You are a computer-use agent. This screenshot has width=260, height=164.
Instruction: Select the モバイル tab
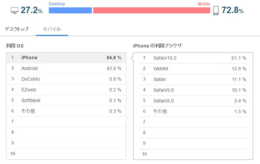click(52, 29)
